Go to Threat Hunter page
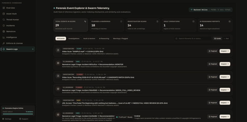Viewport: 247px width, 122px height. click(18, 20)
